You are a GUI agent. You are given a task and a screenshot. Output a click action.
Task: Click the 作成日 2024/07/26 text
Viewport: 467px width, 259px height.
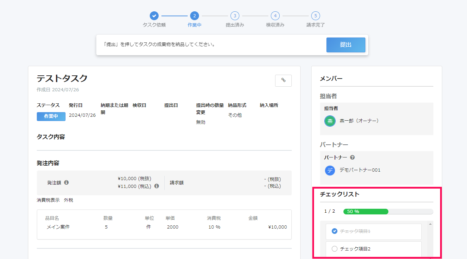pos(58,90)
